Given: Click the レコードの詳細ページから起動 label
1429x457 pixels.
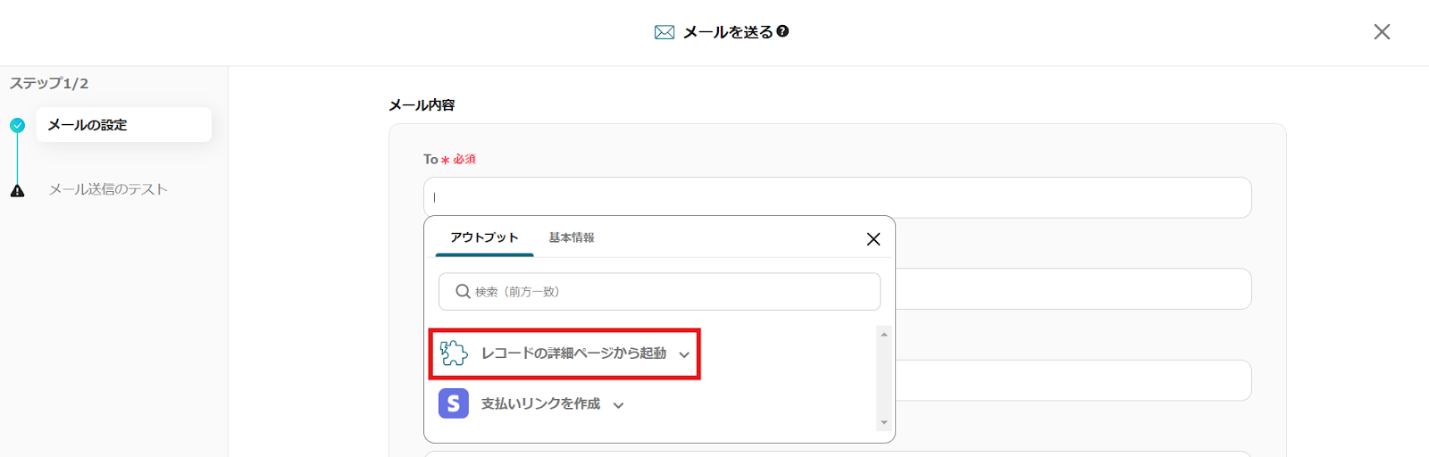Looking at the screenshot, I should (x=573, y=353).
